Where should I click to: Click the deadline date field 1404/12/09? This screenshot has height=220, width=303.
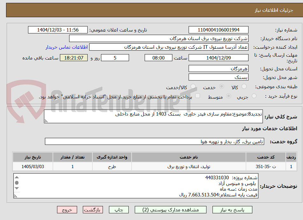[x=218, y=58]
